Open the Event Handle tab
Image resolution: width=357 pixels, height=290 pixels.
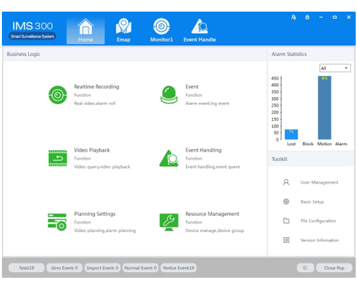tap(199, 30)
